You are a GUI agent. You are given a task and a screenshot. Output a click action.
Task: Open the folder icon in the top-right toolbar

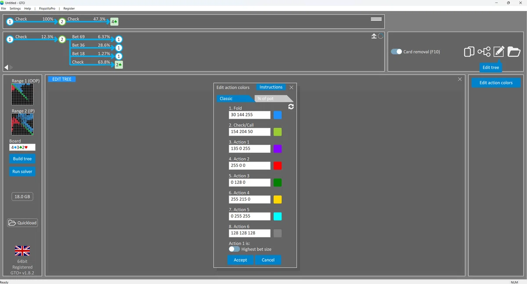pos(514,51)
